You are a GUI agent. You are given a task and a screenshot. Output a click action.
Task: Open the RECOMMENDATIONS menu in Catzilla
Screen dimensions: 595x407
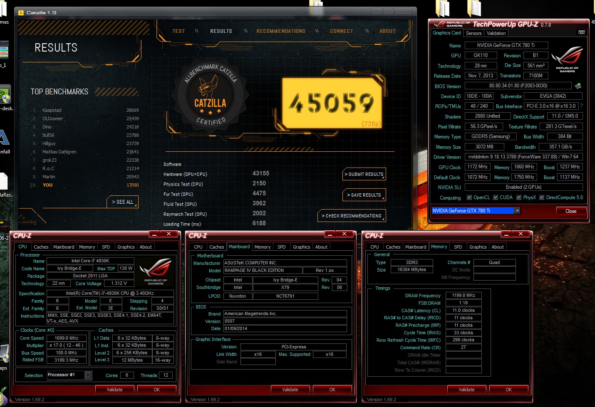(281, 31)
